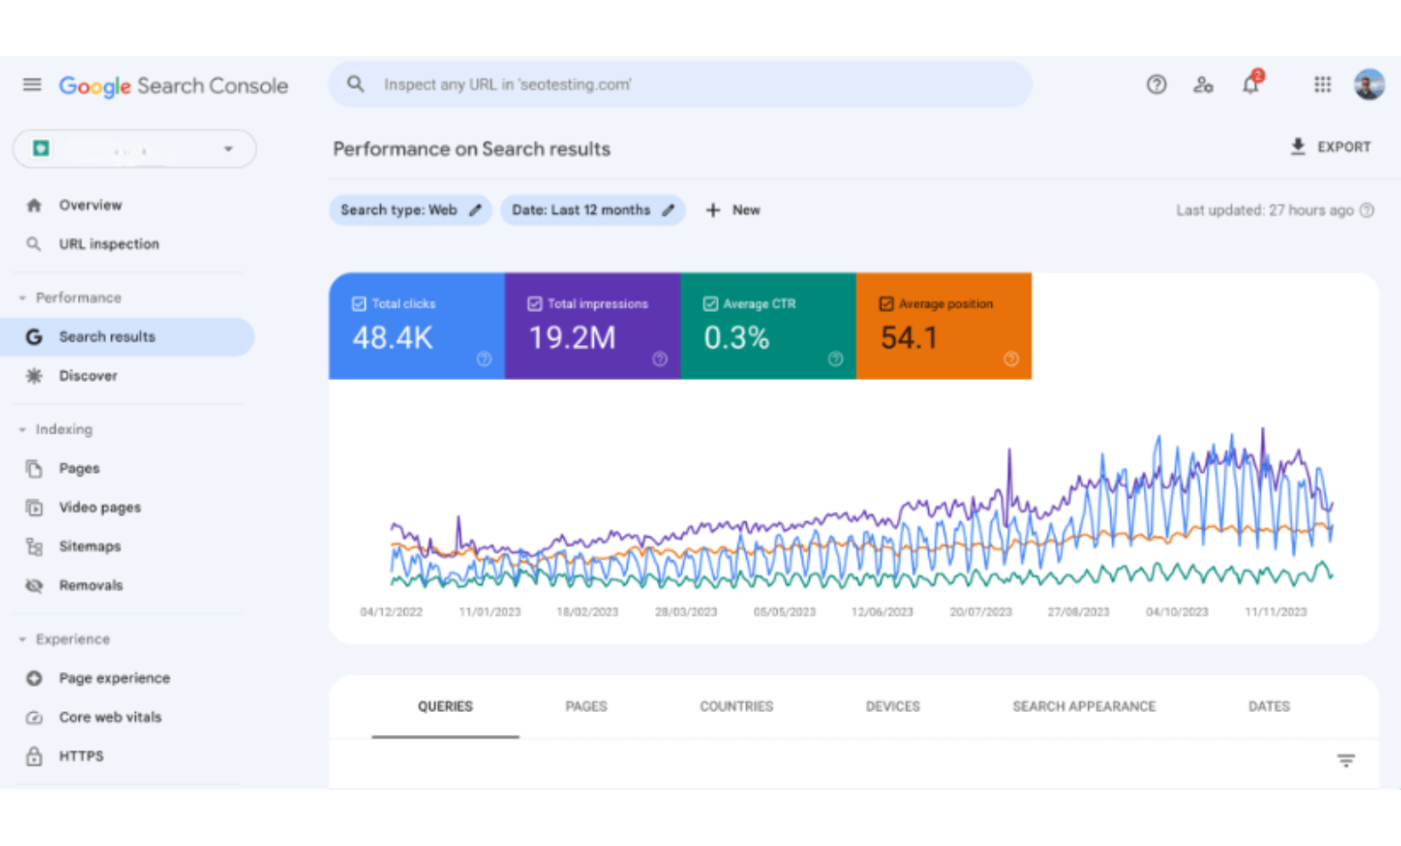Click the search magnifier icon in URL bar
1401x846 pixels.
356,84
